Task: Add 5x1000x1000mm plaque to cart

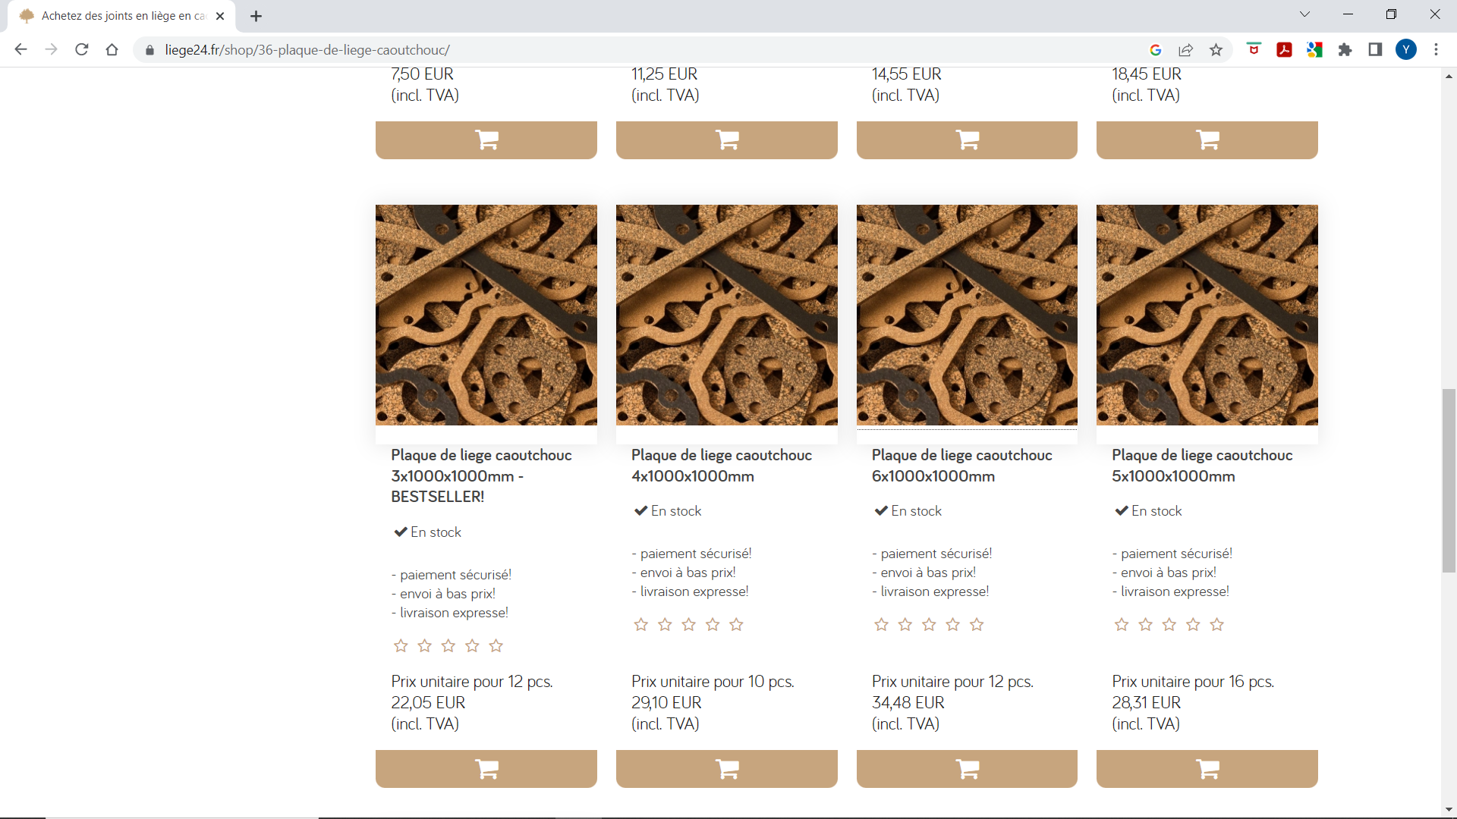Action: (x=1207, y=769)
